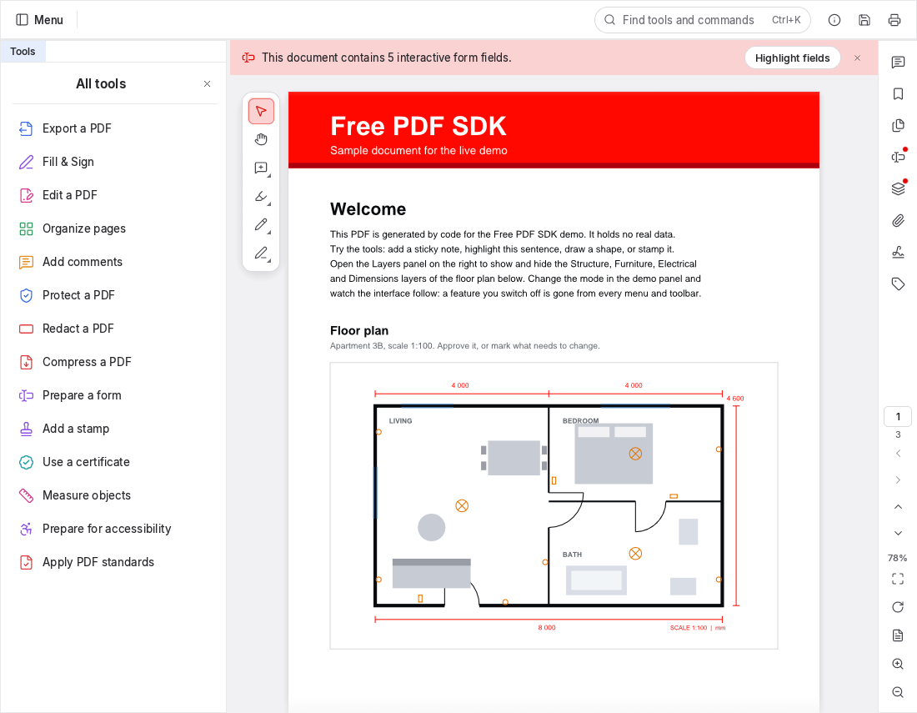Go to the next page with right chevron
Image resolution: width=917 pixels, height=713 pixels.
[x=898, y=480]
